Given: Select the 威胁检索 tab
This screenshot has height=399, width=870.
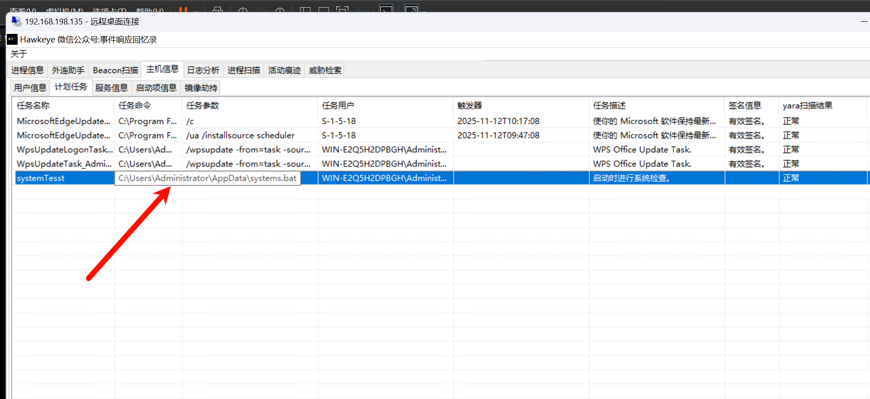Looking at the screenshot, I should (325, 70).
